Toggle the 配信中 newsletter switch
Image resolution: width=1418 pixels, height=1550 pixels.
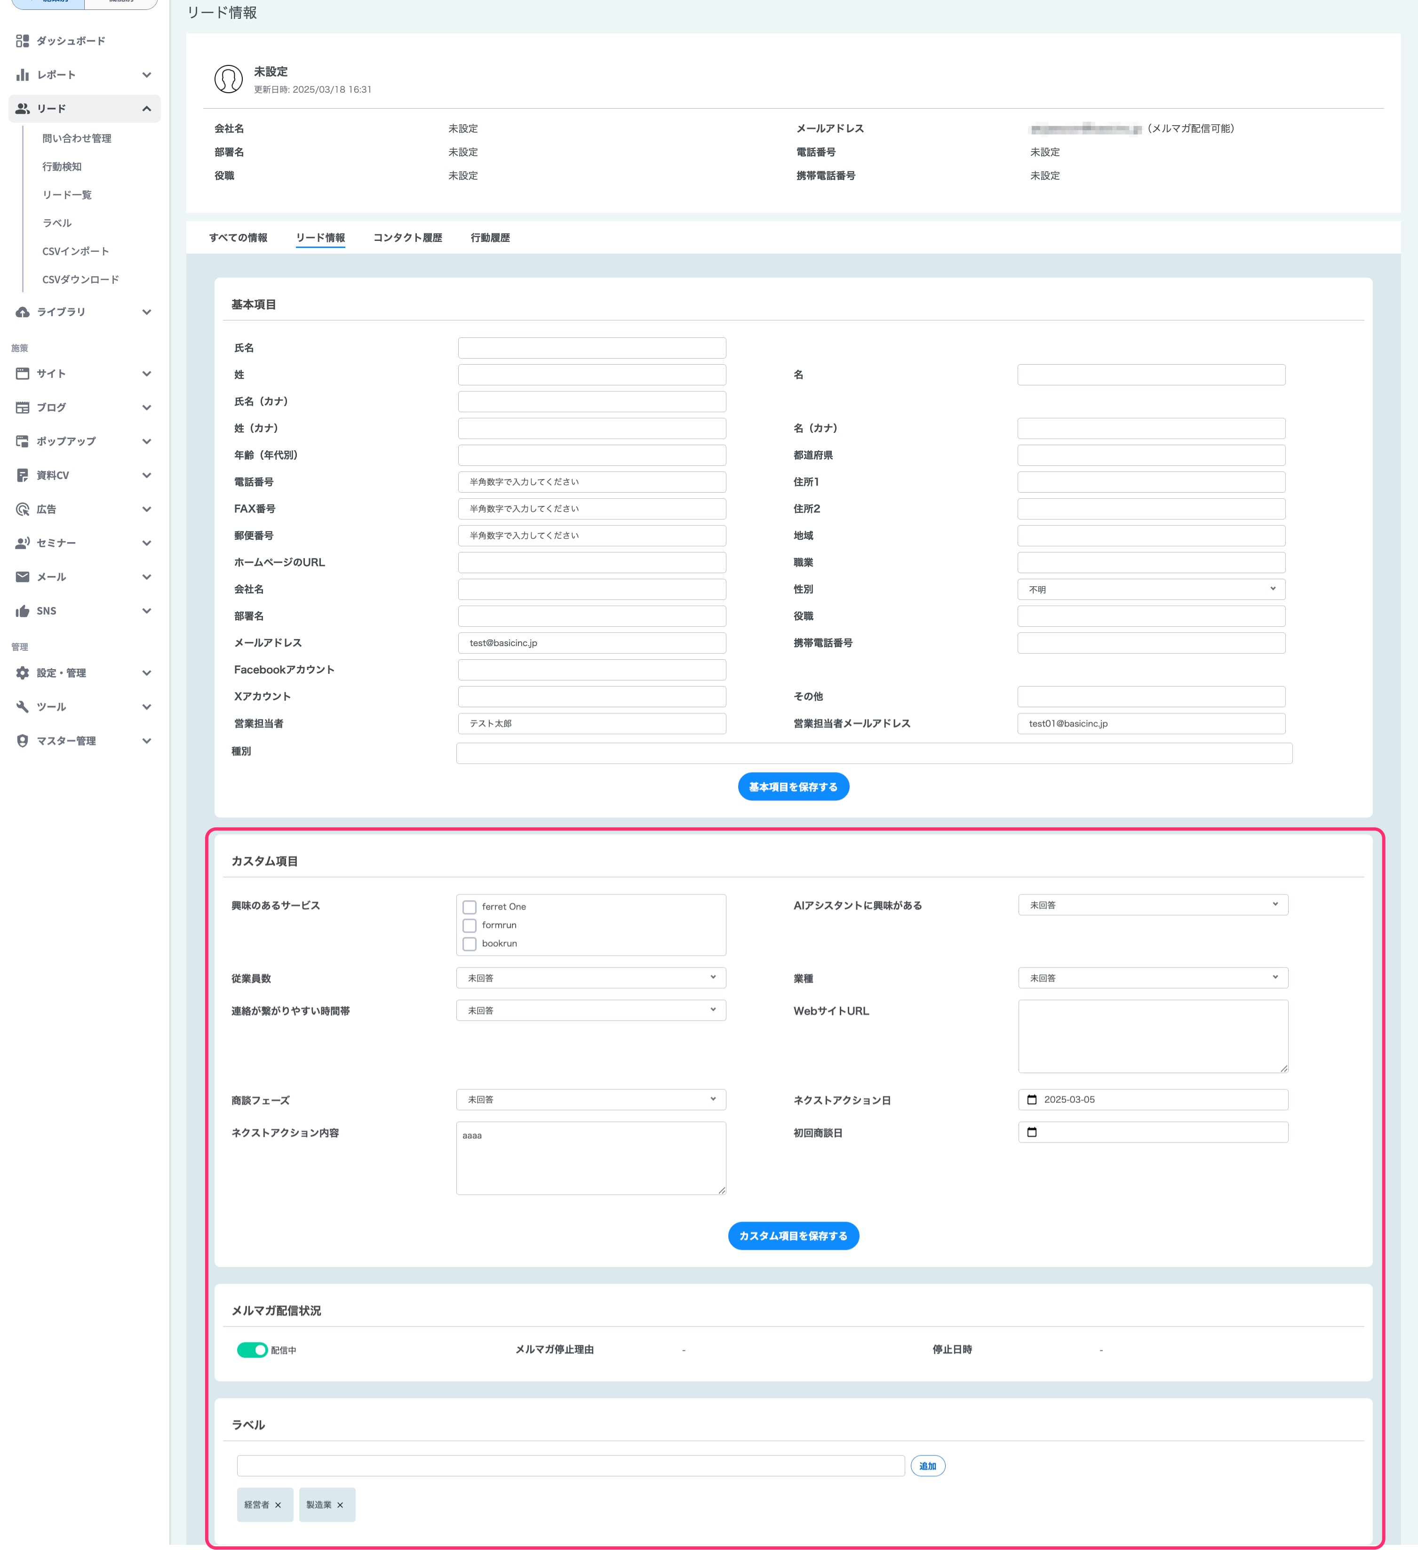[x=252, y=1350]
